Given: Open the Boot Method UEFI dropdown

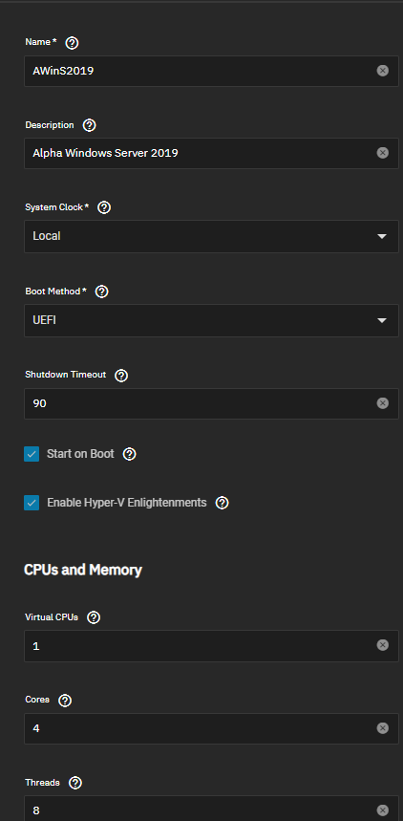Looking at the screenshot, I should 211,320.
